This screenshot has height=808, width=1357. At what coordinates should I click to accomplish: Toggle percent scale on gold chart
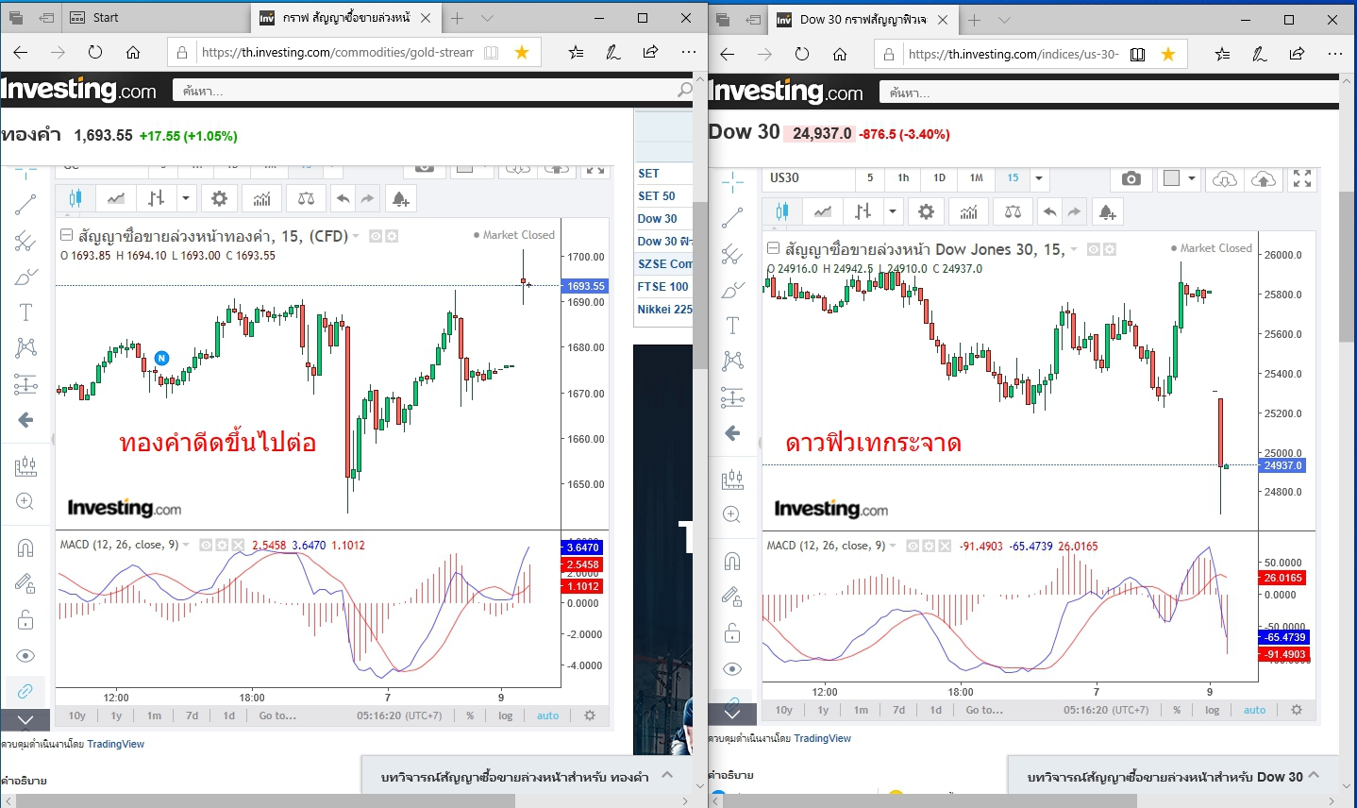[x=470, y=715]
